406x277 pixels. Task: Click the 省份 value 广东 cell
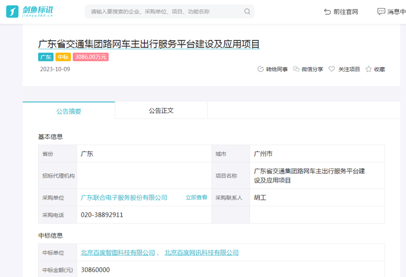144,154
